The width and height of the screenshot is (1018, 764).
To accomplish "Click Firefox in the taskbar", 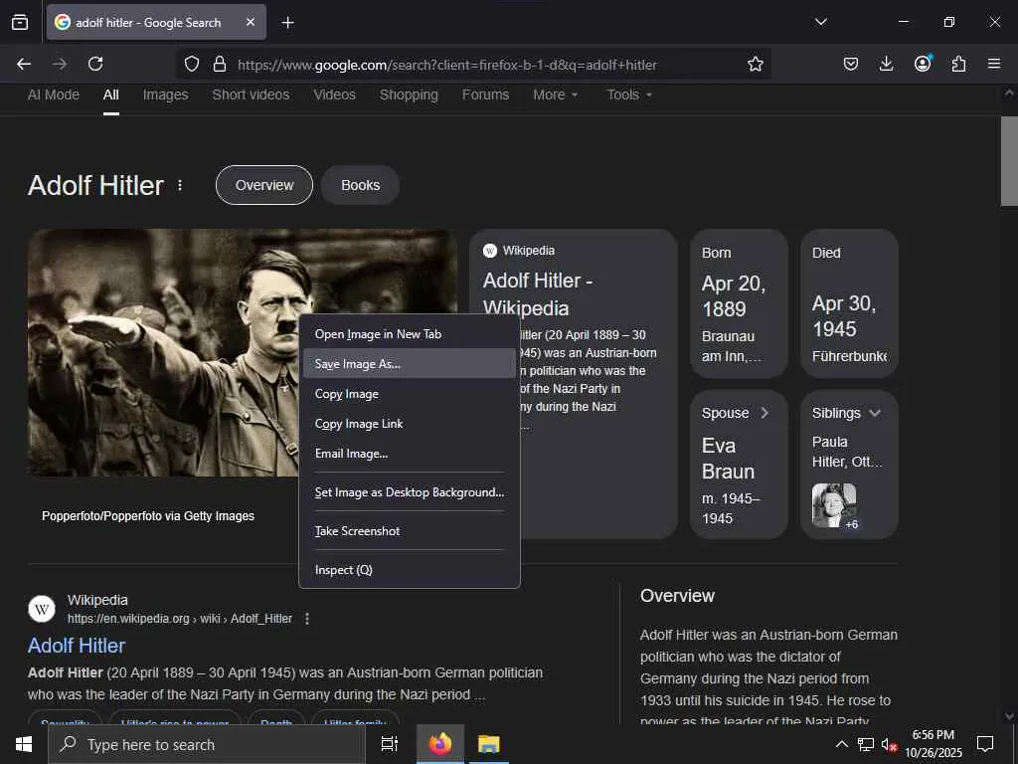I will pos(440,744).
